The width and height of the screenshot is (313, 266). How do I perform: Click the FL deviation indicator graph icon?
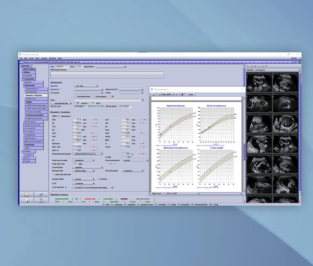point(143,143)
